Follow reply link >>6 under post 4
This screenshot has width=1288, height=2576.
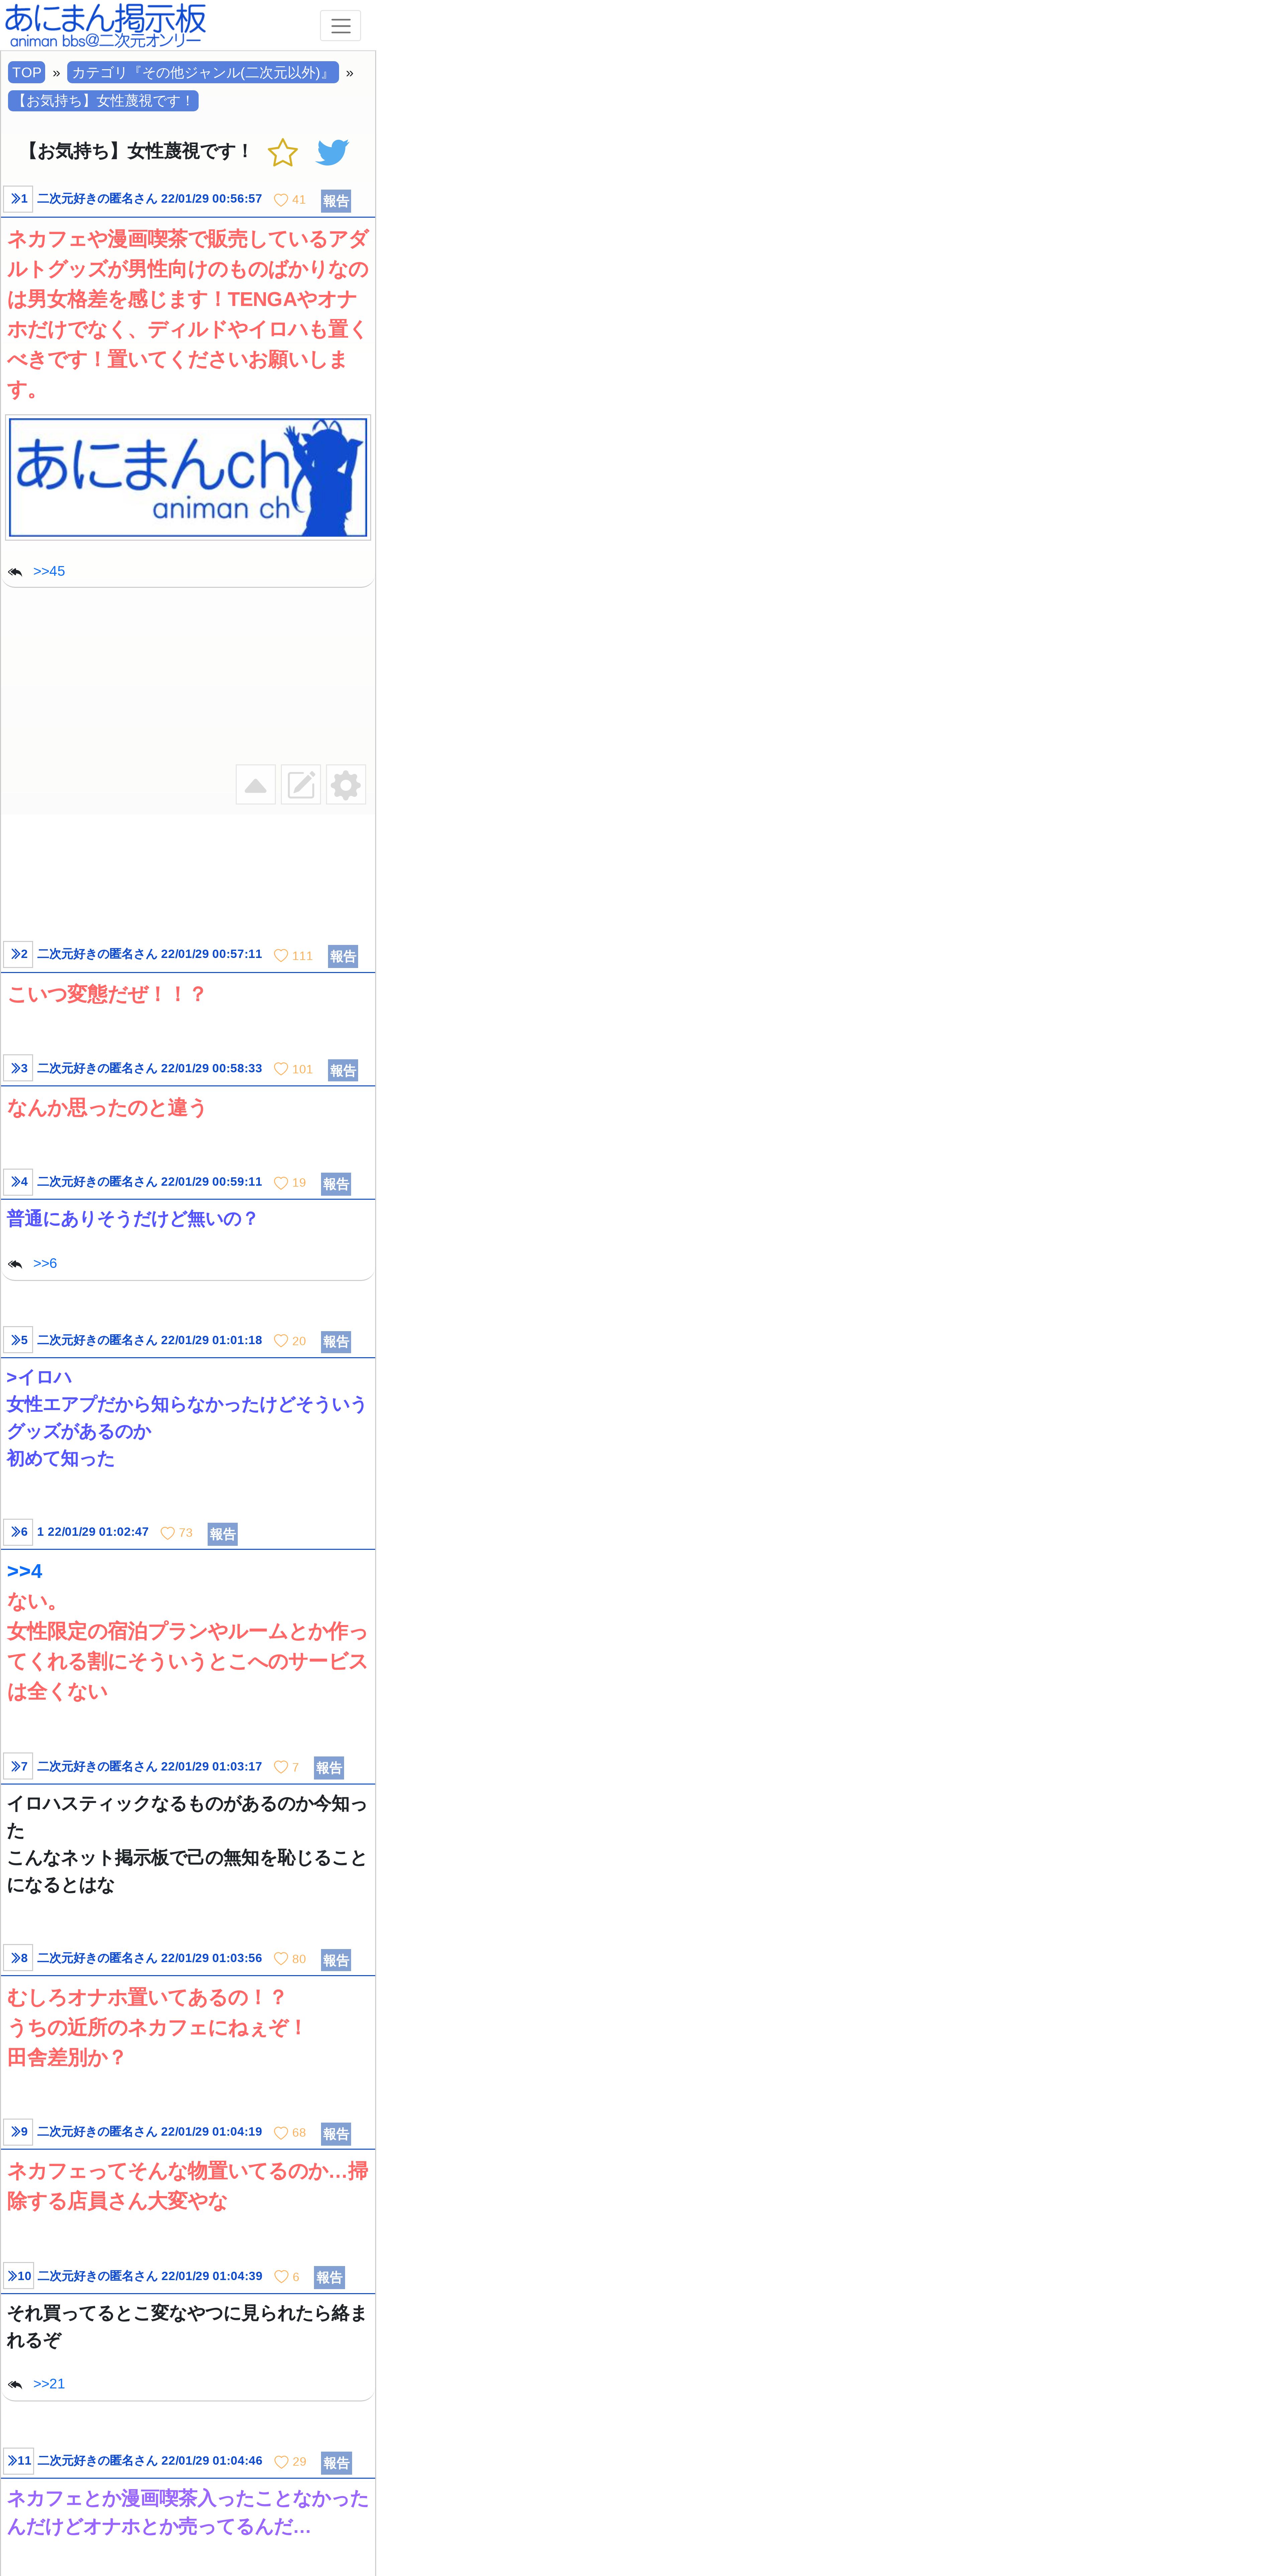coord(45,1264)
